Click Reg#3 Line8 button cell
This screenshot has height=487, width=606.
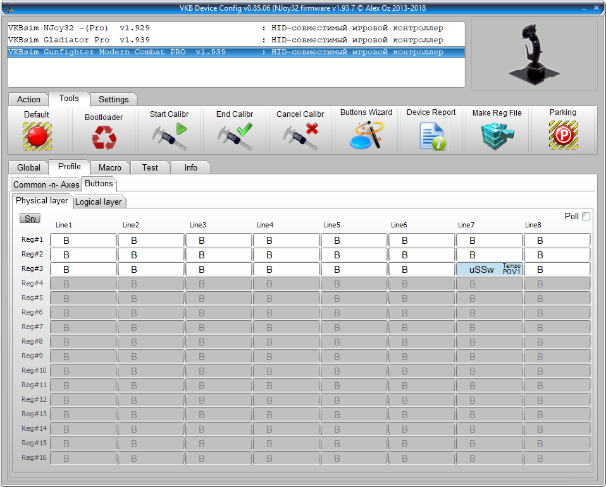(557, 269)
